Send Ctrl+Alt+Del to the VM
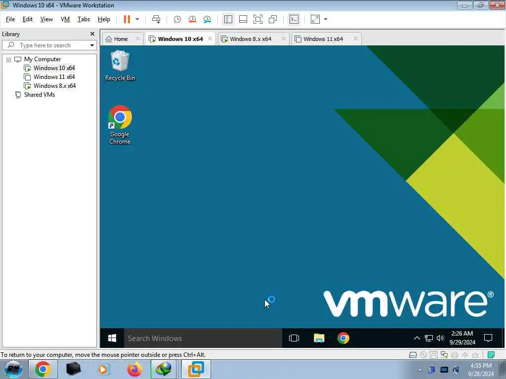 click(156, 19)
